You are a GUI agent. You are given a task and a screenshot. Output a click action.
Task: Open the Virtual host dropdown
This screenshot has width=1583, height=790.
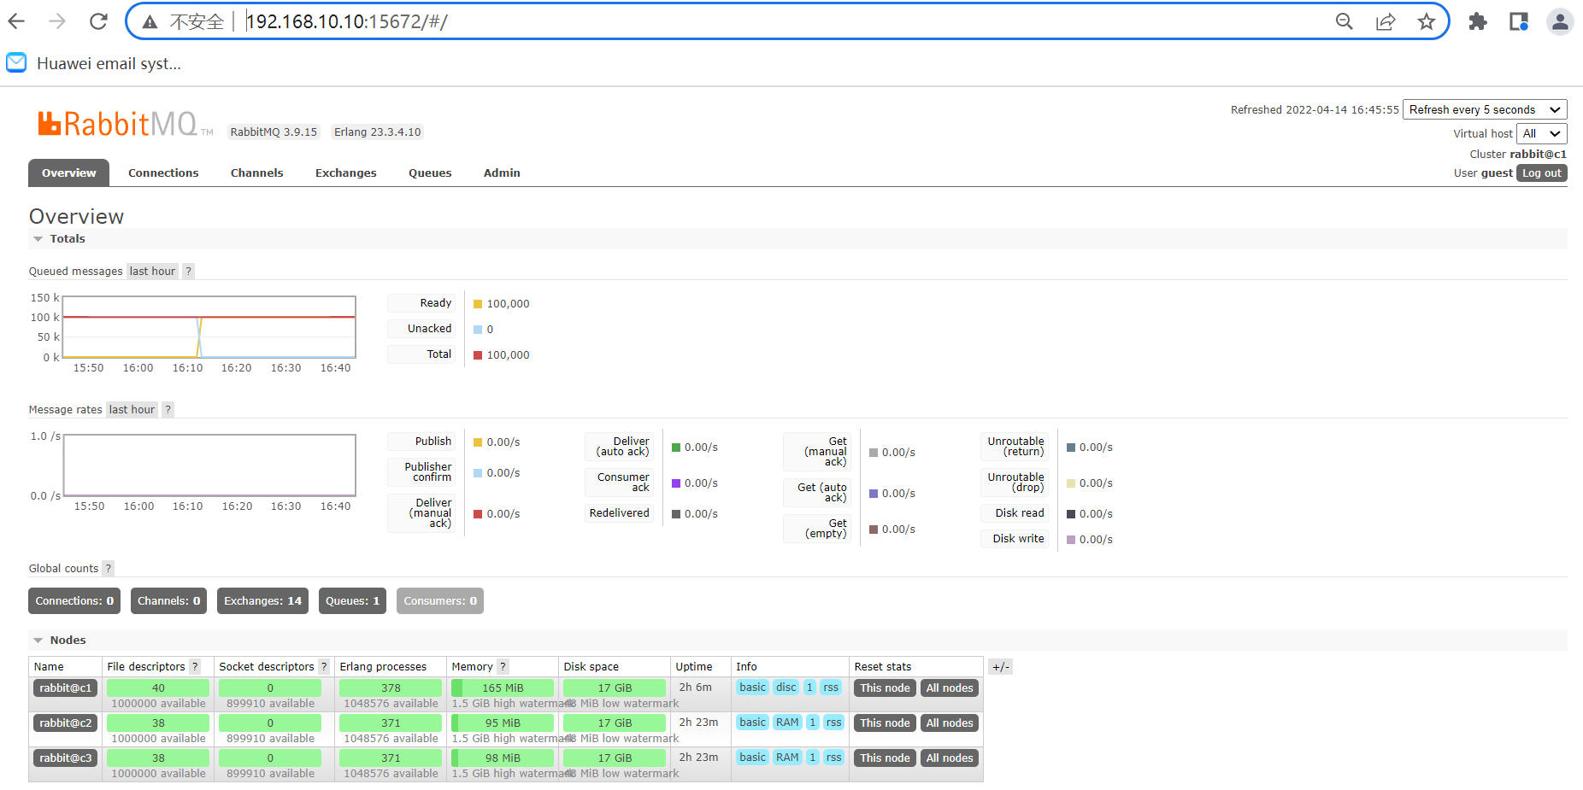point(1542,133)
